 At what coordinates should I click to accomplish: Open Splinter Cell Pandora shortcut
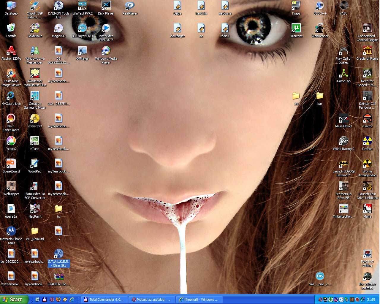tap(368, 100)
